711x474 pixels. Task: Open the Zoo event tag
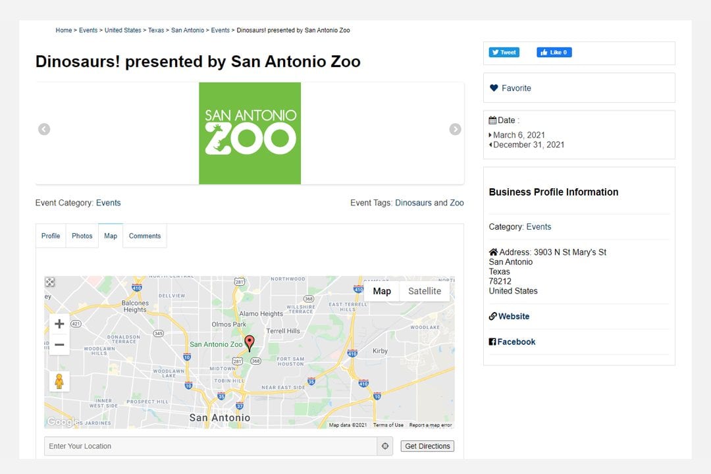pyautogui.click(x=457, y=203)
